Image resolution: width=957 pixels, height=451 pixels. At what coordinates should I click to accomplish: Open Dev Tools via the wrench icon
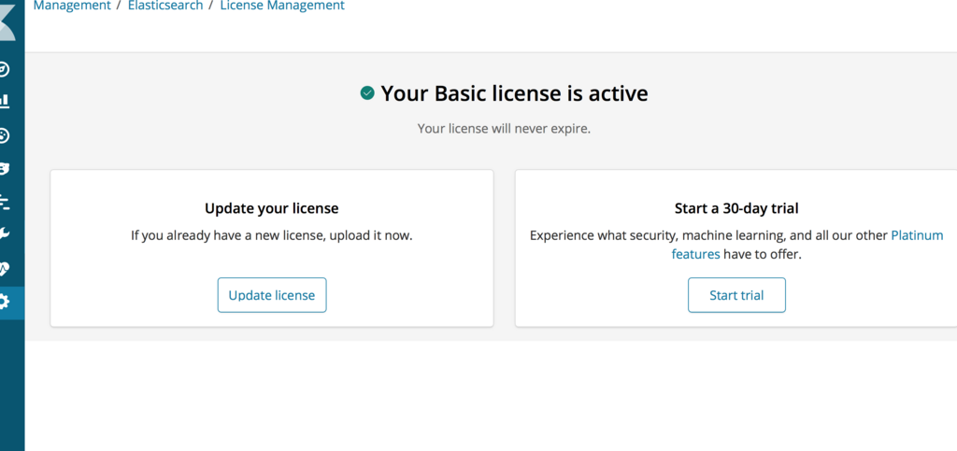[5, 234]
